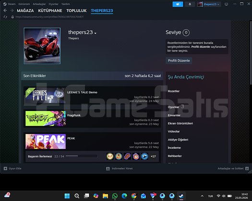The image size is (252, 201).
Task: Open the Oyunlar menu
Action: click(x=53, y=4)
